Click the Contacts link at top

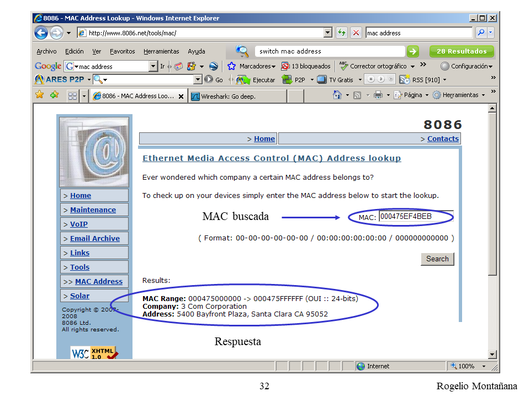click(x=443, y=139)
